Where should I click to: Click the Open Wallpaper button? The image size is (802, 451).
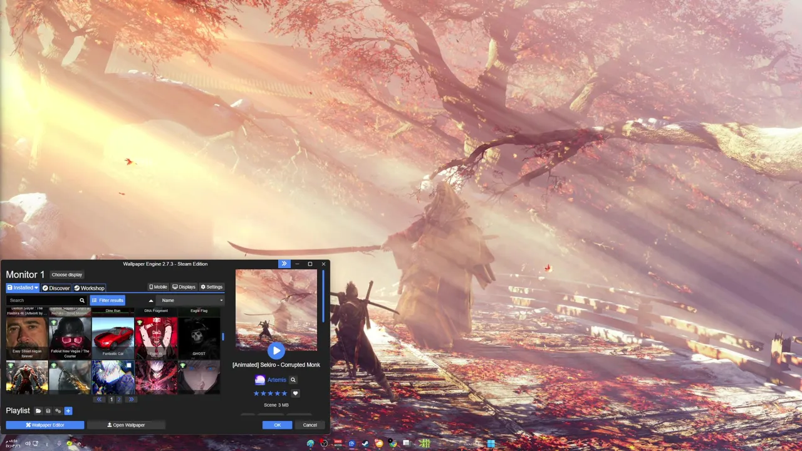(126, 425)
